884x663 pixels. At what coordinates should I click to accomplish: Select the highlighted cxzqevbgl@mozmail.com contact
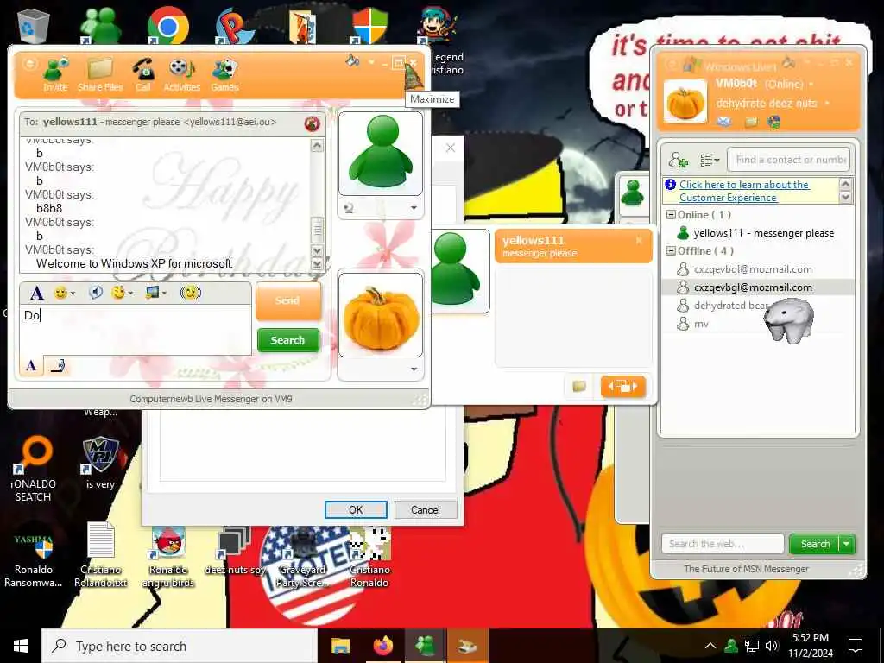coord(758,287)
